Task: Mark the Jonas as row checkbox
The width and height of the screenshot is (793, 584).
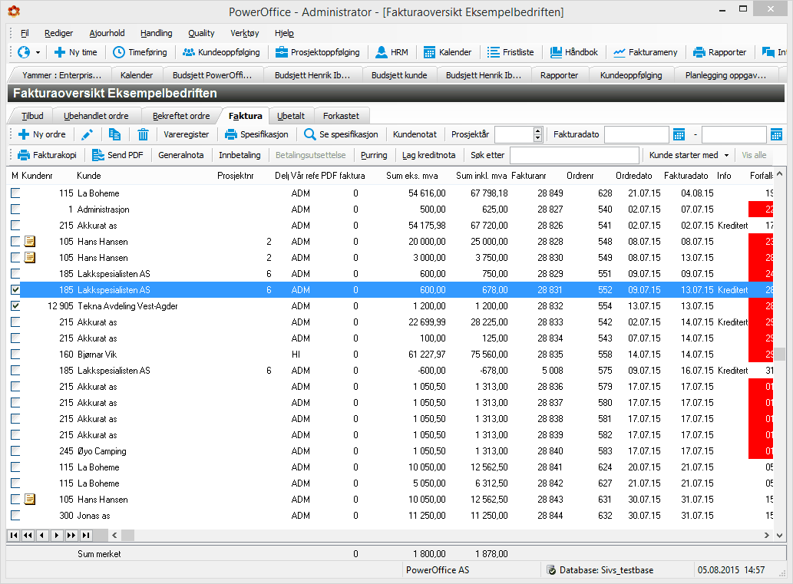Action: tap(15, 515)
